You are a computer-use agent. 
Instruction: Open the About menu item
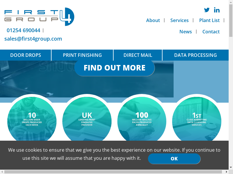(153, 20)
